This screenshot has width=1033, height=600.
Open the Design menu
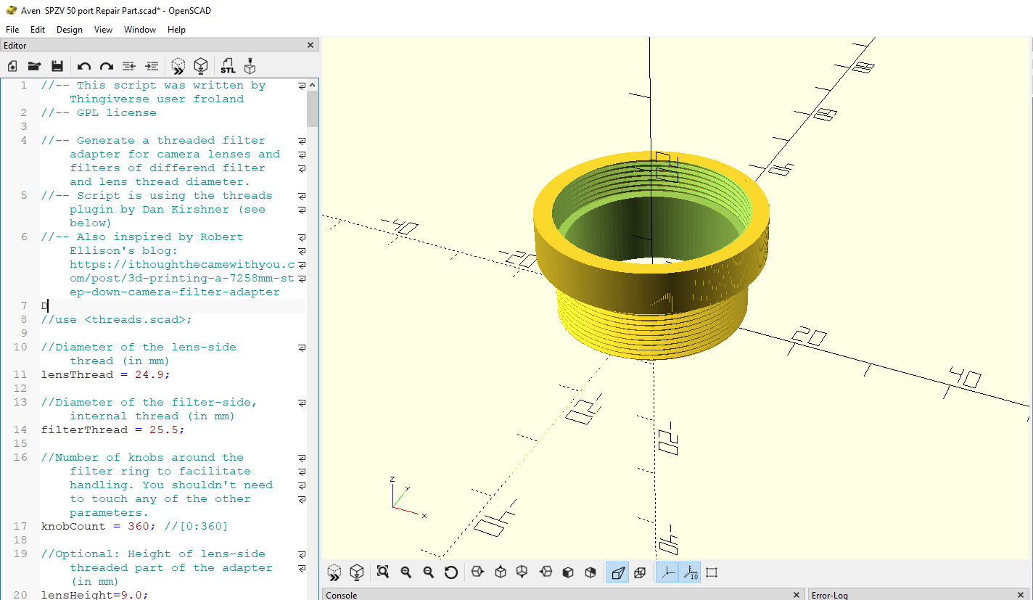tap(70, 30)
